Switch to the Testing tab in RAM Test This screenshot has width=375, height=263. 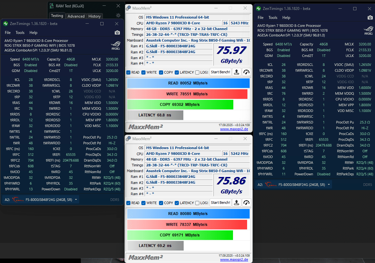click(57, 16)
